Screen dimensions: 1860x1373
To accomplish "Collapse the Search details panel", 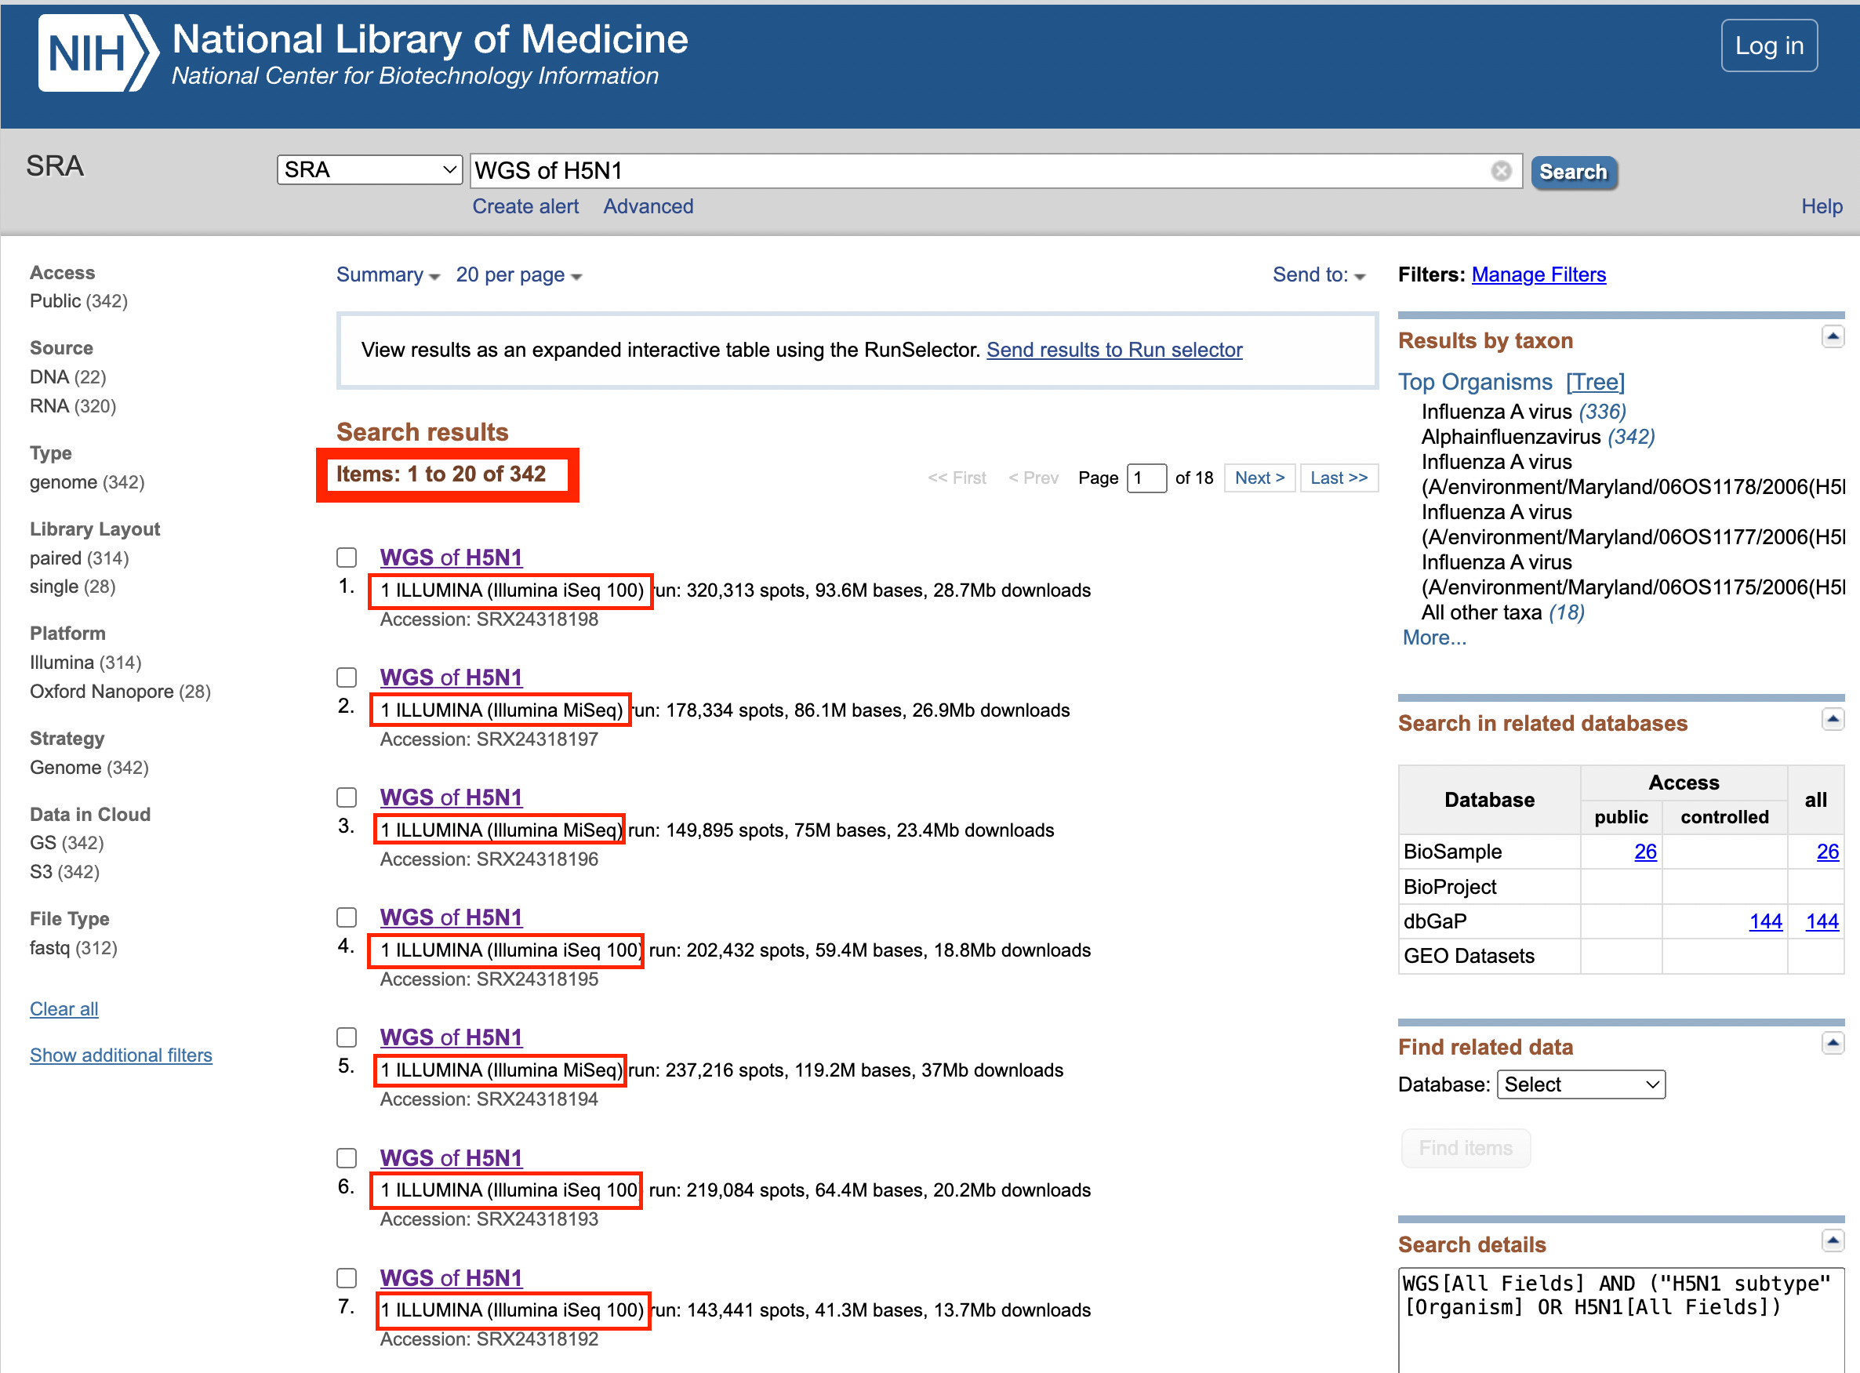I will [1833, 1240].
